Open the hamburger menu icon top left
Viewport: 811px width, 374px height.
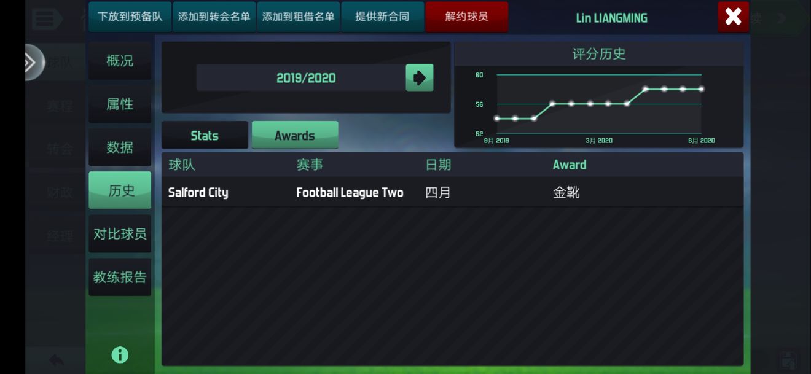(x=46, y=18)
